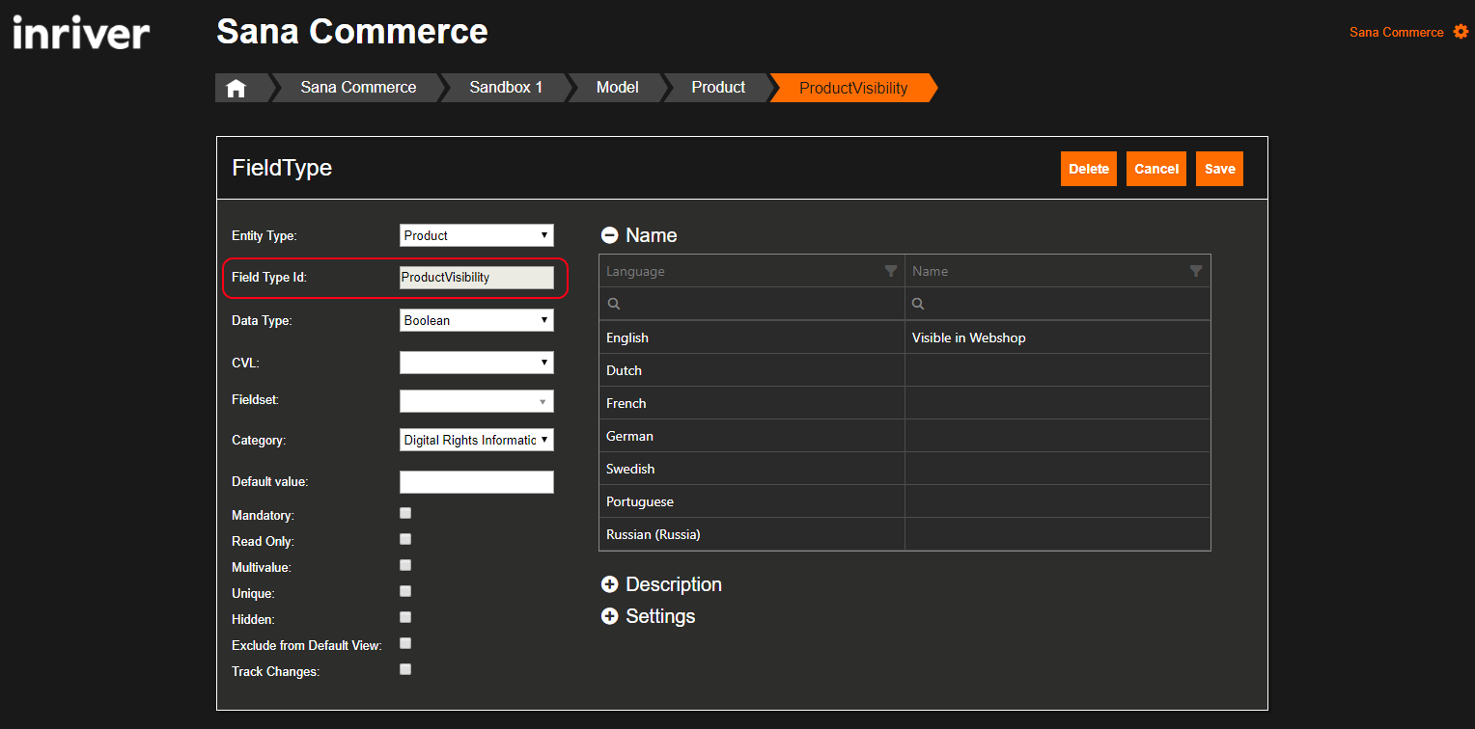This screenshot has height=729, width=1475.
Task: Open the Sana Commerce user link
Action: [1397, 32]
